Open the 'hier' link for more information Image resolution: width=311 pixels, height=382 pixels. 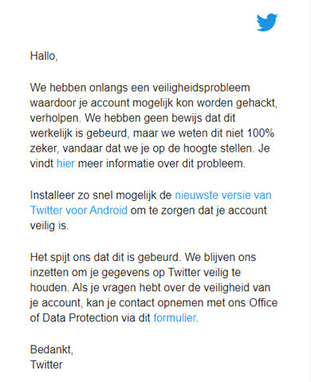[65, 163]
